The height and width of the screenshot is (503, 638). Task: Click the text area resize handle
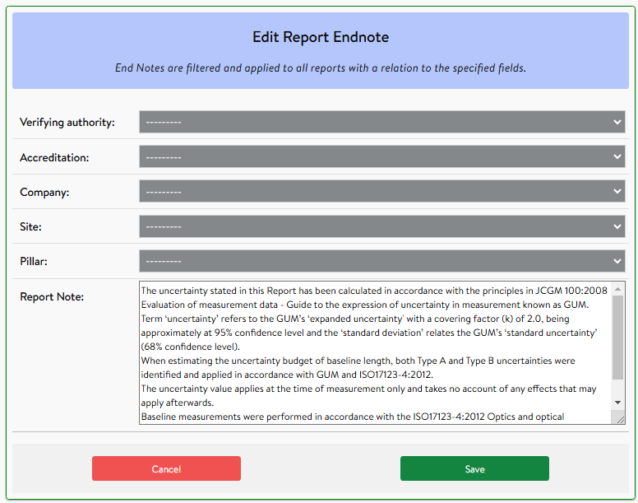click(x=620, y=419)
